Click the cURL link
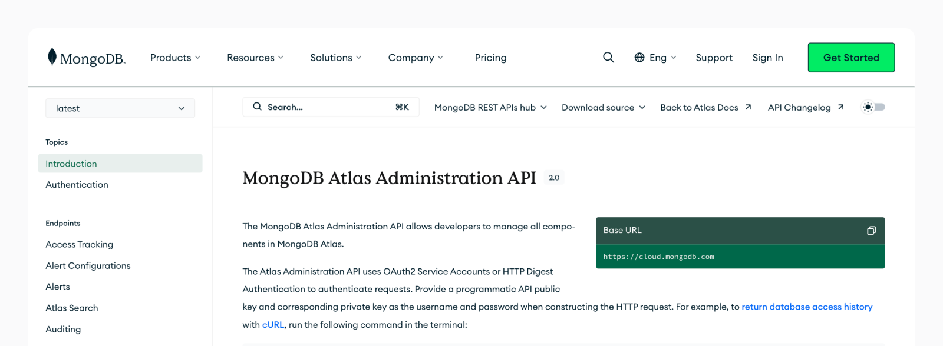943x346 pixels. [273, 325]
